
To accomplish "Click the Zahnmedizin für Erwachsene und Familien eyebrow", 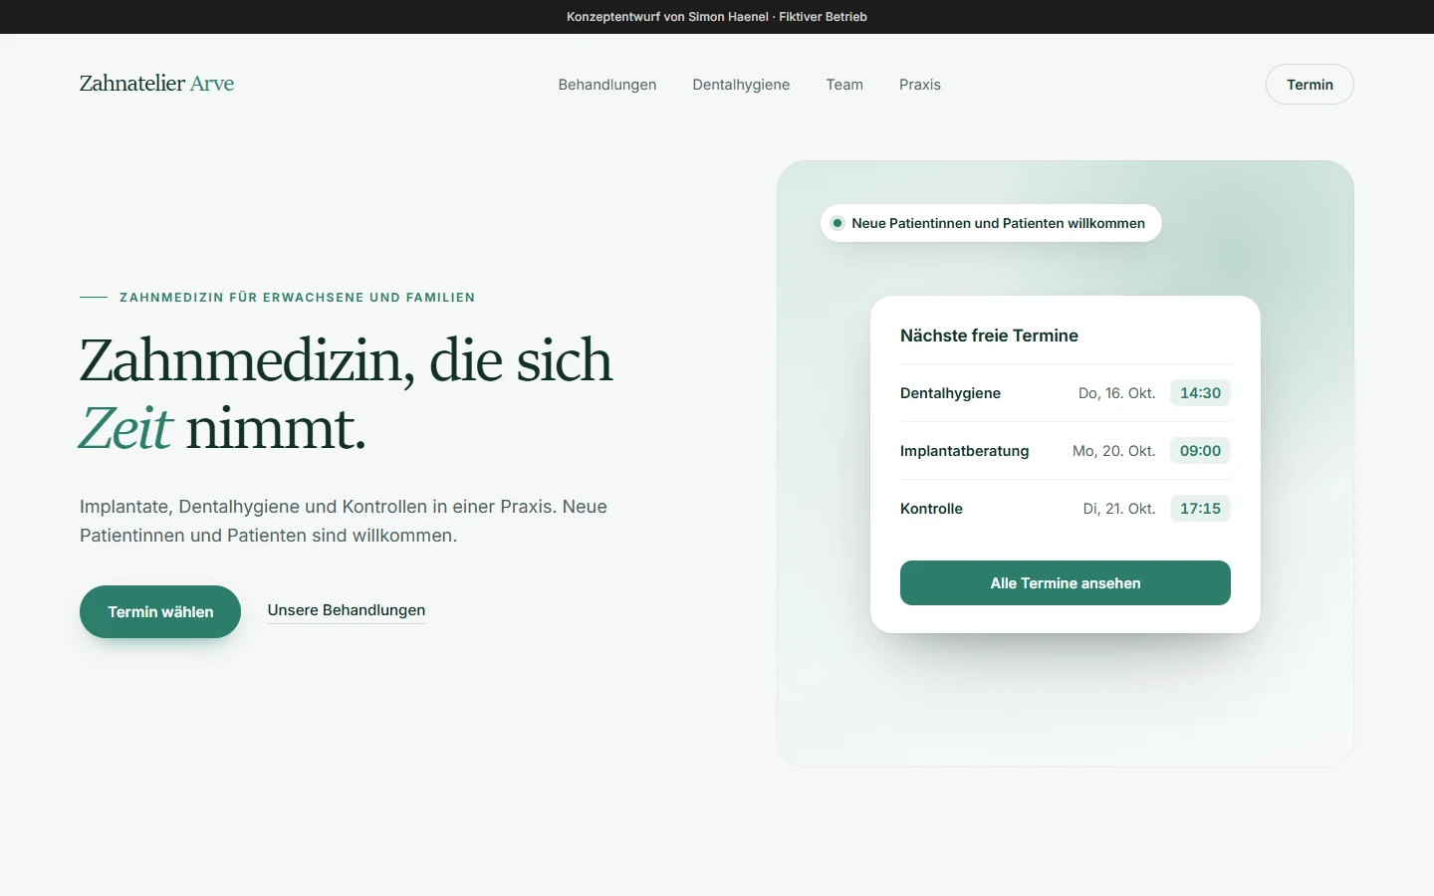I will point(297,298).
